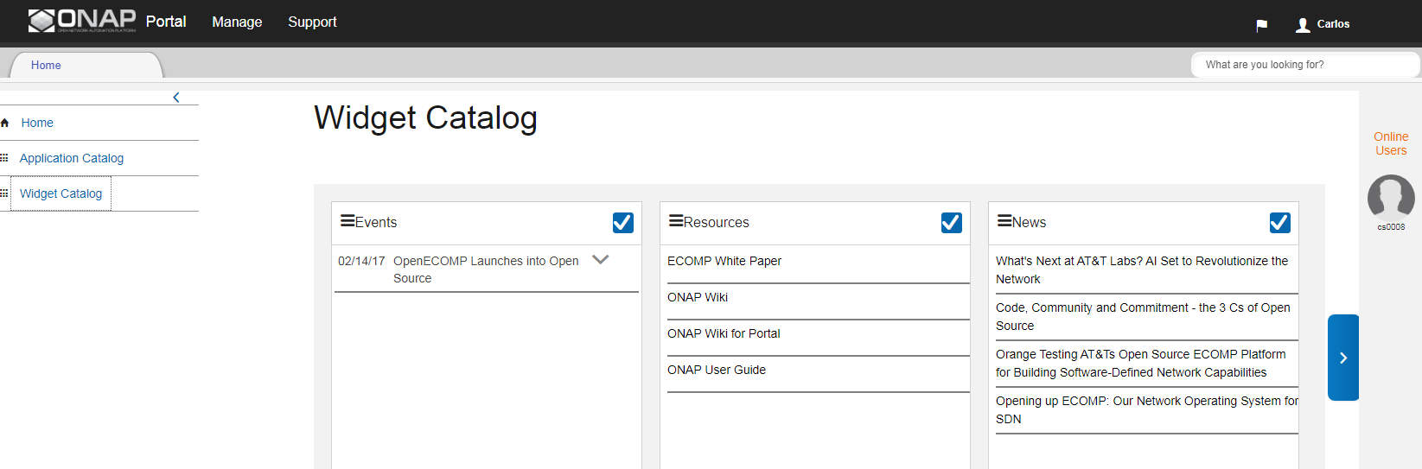The height and width of the screenshot is (469, 1422).
Task: Open the notifications flag icon
Action: tap(1261, 25)
